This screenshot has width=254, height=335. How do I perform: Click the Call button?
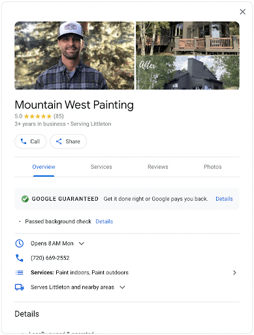pos(31,141)
